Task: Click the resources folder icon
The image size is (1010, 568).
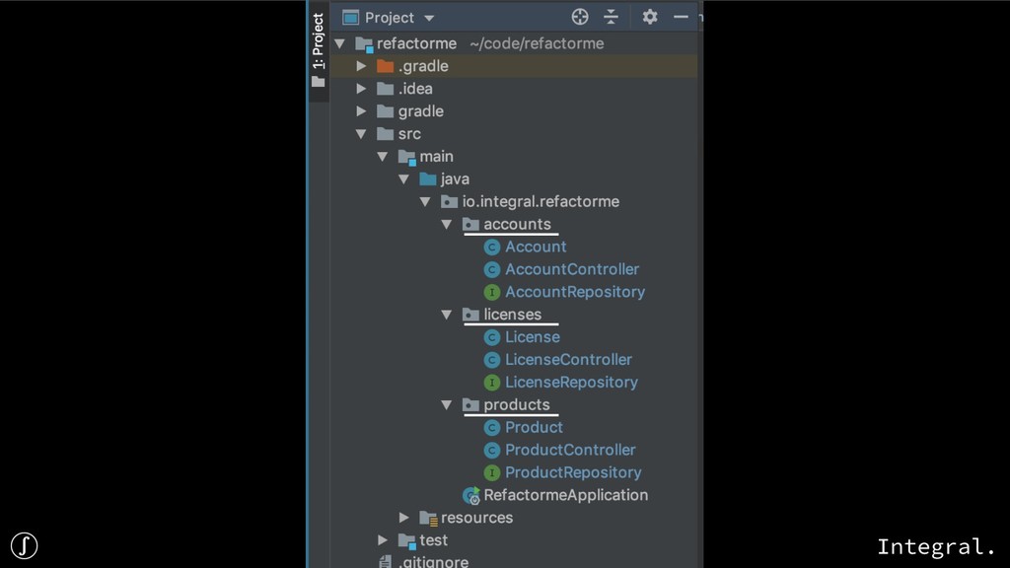Action: 428,518
